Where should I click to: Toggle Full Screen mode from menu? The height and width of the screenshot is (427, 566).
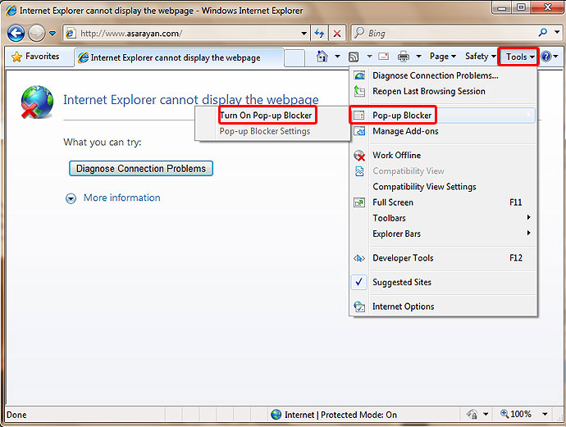(393, 202)
